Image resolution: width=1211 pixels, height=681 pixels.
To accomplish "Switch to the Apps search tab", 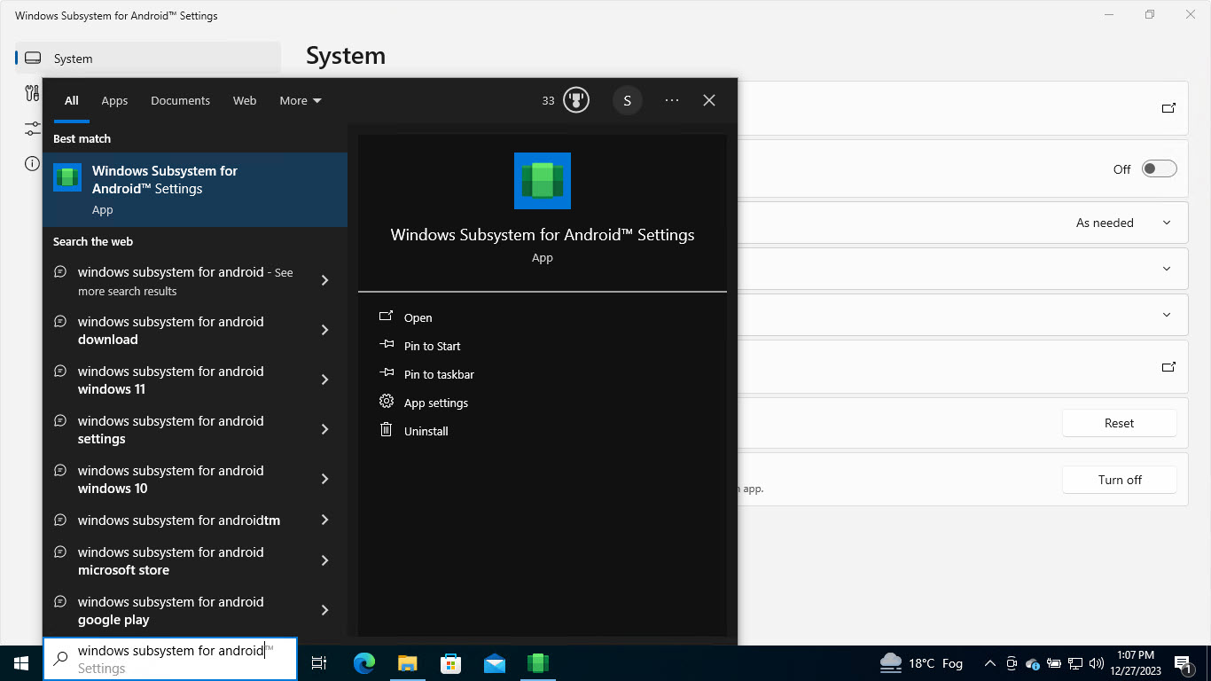I will (x=114, y=100).
